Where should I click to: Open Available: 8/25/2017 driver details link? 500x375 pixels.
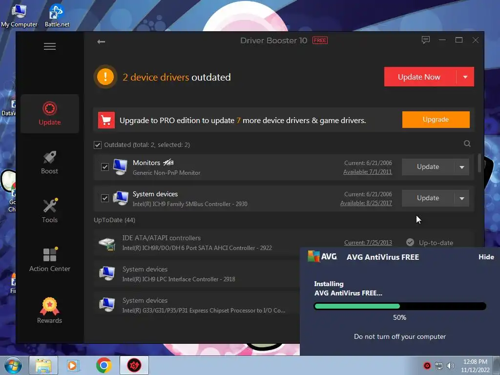[x=366, y=203]
